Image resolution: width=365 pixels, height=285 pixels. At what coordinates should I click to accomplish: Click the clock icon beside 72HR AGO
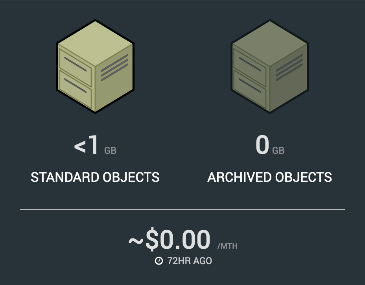tap(159, 261)
